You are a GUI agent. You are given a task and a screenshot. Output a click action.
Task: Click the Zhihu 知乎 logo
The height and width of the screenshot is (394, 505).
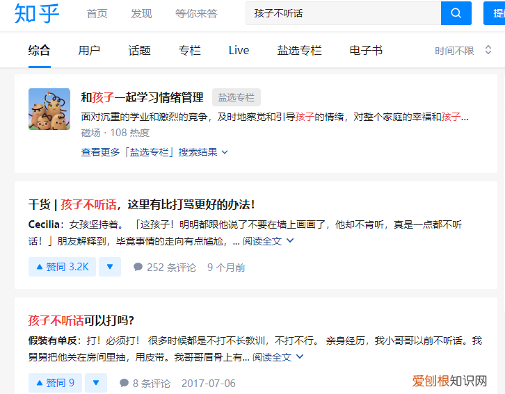point(37,13)
